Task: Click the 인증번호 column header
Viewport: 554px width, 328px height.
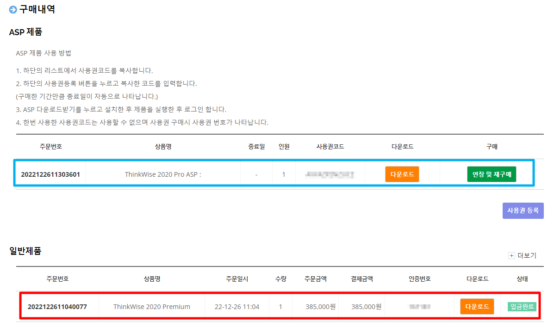Action: point(419,279)
